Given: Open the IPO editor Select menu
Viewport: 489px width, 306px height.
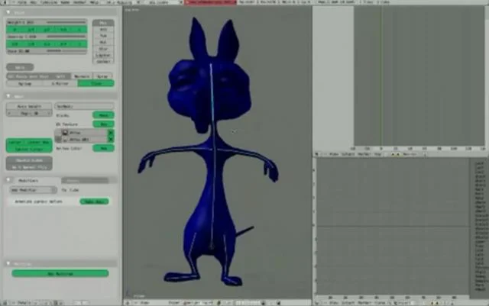Looking at the screenshot, I should (x=348, y=154).
